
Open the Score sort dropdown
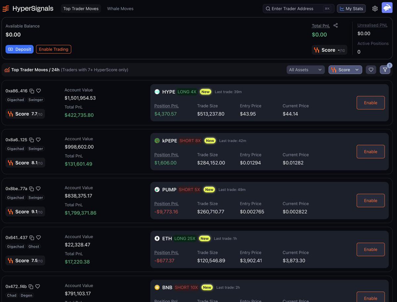(345, 70)
